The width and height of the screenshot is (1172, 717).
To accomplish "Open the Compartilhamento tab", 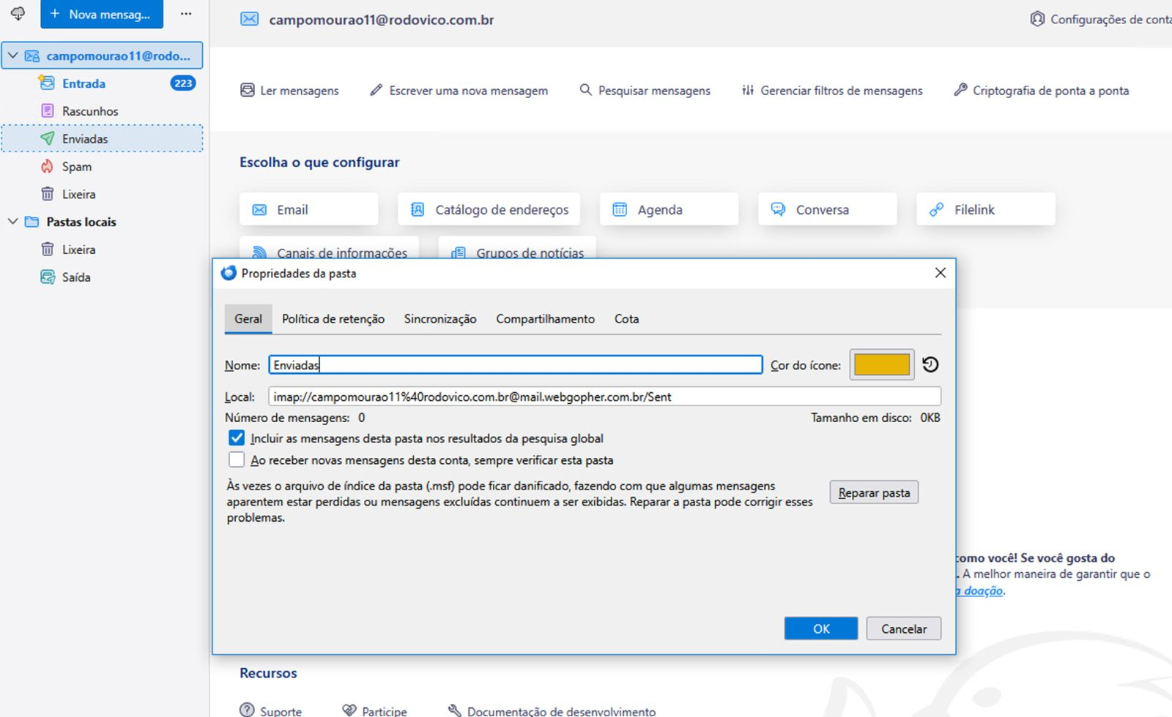I will [545, 319].
